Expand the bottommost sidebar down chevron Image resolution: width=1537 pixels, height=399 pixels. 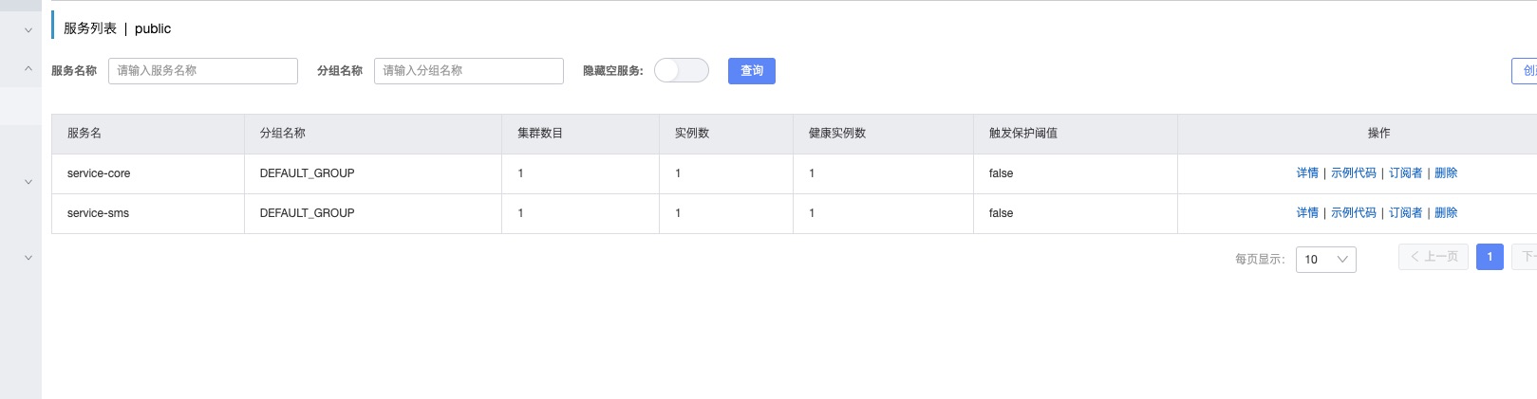pyautogui.click(x=28, y=258)
